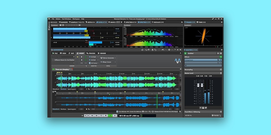Expand the Silence Generator dropdown

click(x=115, y=58)
